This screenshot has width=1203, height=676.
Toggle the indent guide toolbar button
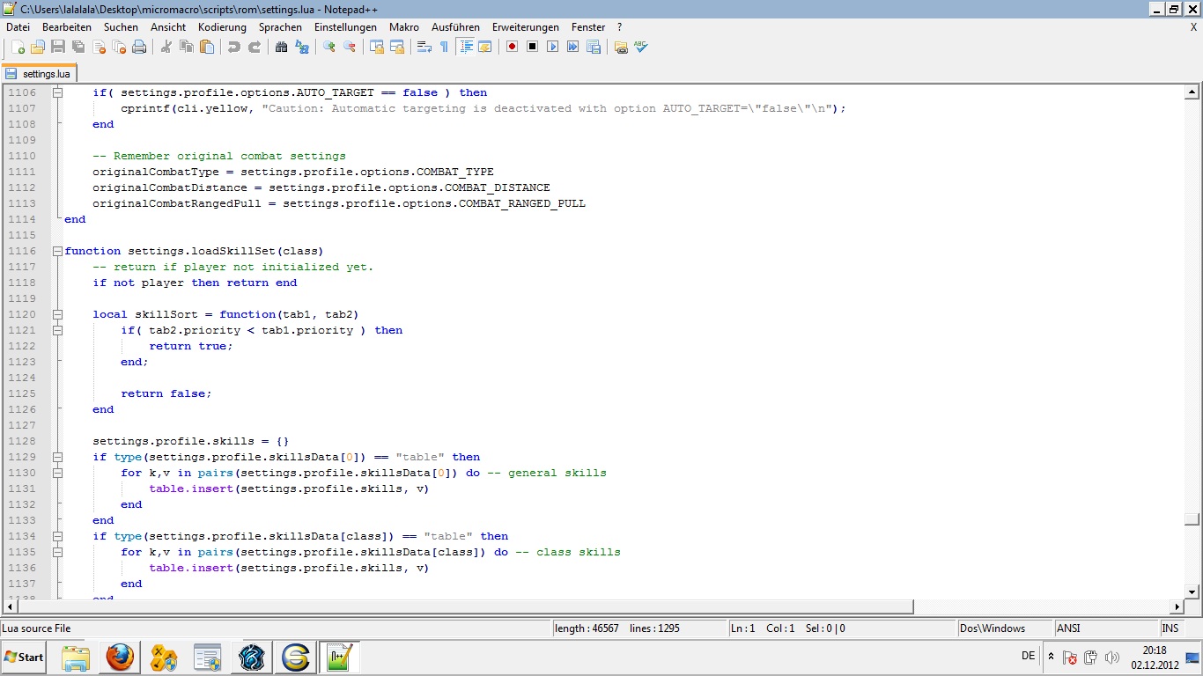tap(466, 47)
